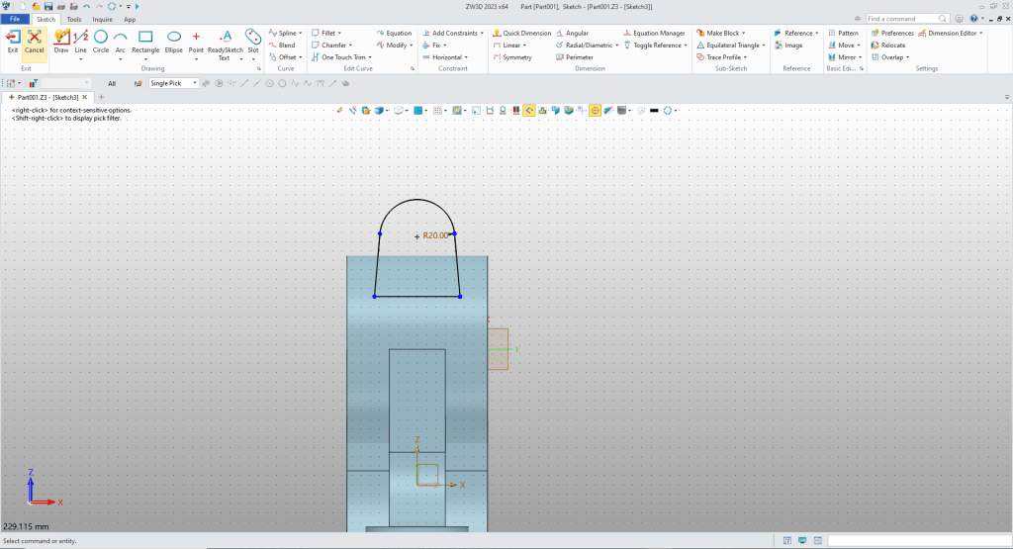Expand the Fillet dropdown arrow

[339, 33]
